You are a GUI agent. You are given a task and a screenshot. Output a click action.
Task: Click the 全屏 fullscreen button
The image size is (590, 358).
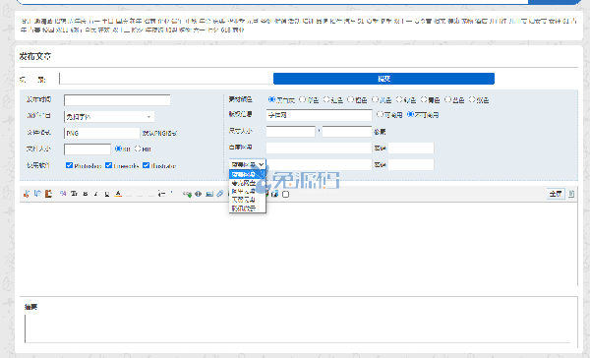[556, 194]
